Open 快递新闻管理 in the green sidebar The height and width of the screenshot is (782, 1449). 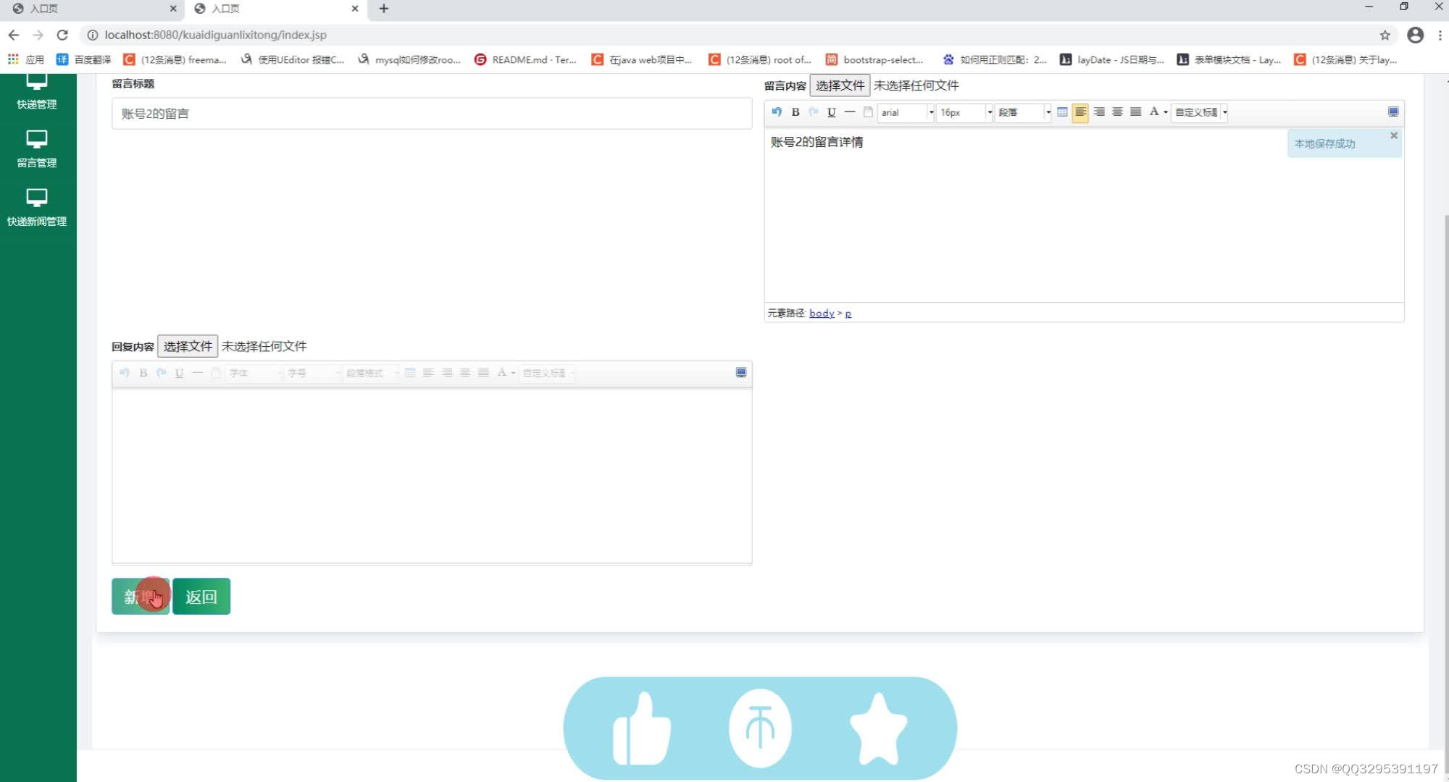37,208
